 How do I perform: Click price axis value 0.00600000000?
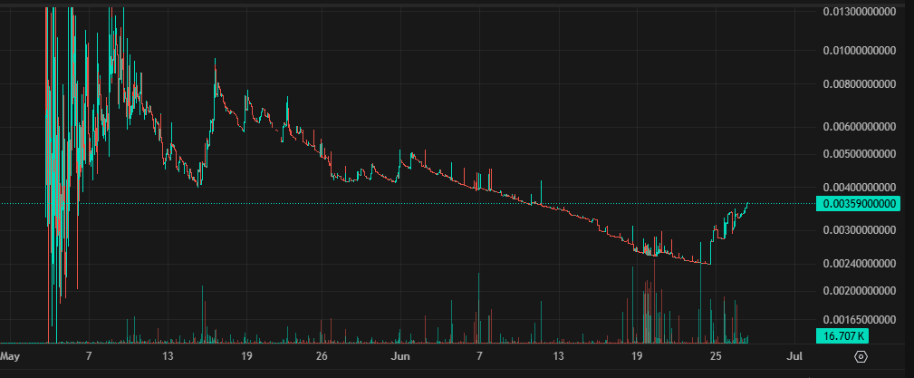tap(859, 127)
